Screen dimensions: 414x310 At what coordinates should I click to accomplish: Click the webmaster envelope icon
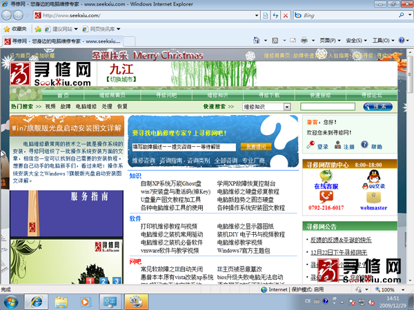[373, 198]
